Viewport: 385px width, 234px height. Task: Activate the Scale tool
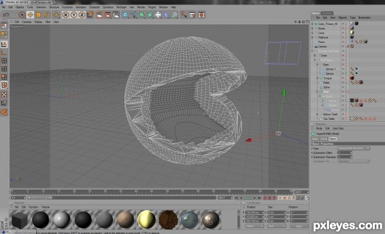click(x=38, y=15)
